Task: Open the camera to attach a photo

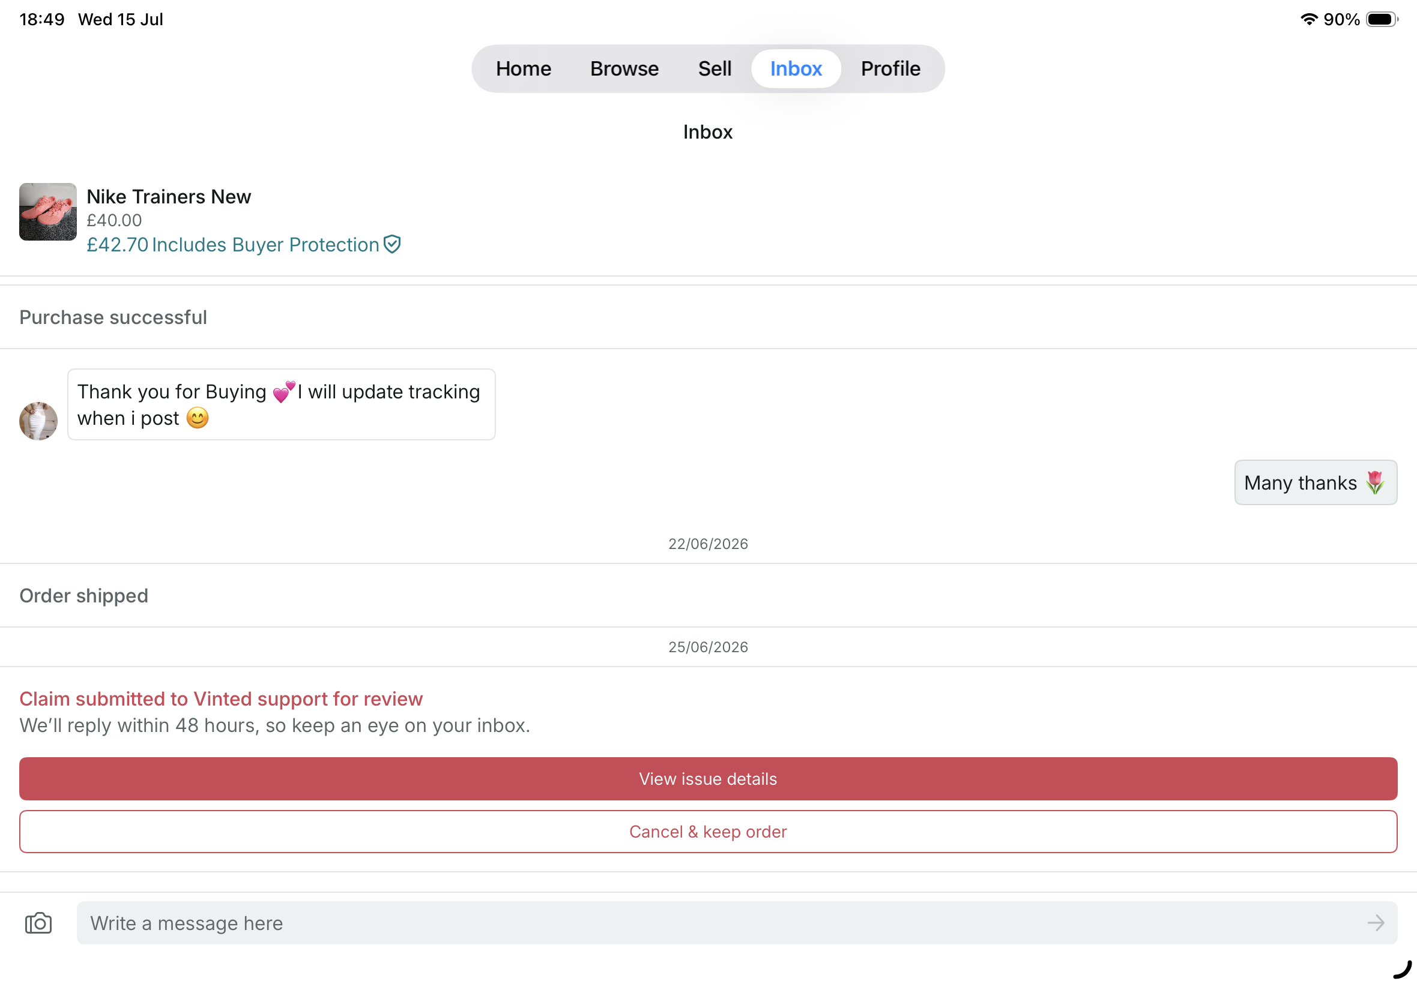Action: point(38,923)
